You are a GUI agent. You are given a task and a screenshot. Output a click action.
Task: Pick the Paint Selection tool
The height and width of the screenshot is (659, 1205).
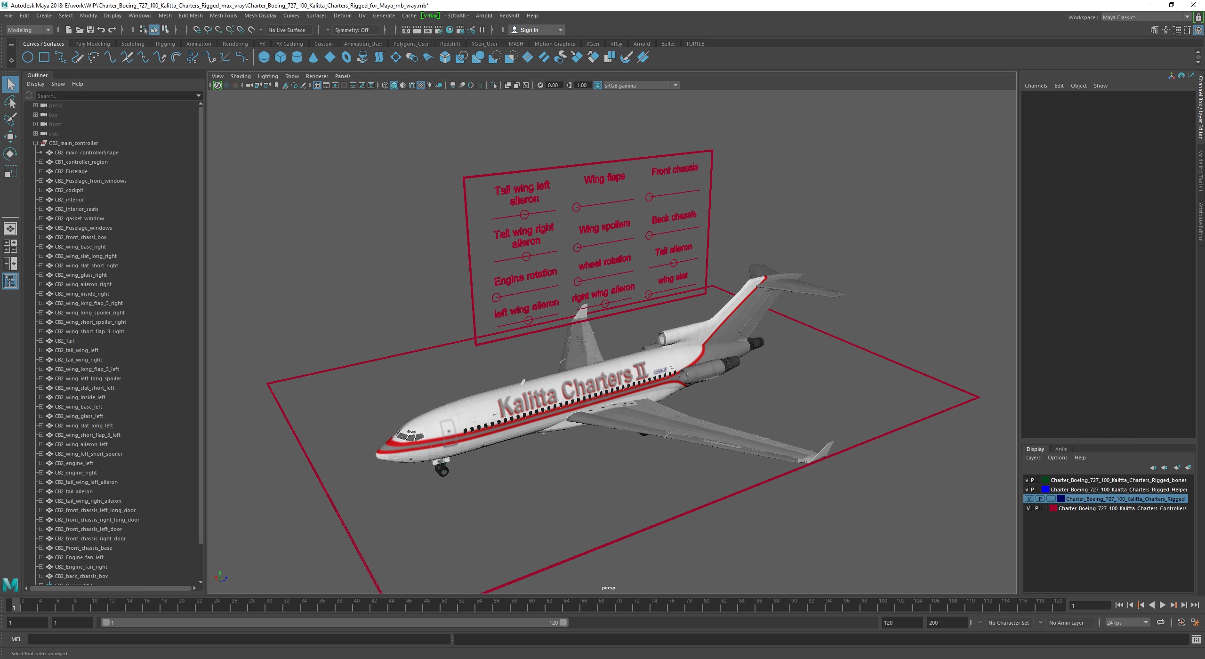(10, 119)
